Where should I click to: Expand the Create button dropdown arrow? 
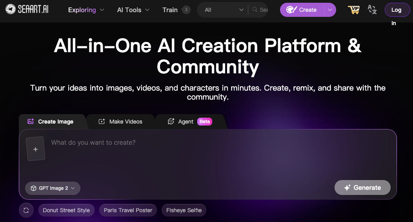pyautogui.click(x=330, y=10)
